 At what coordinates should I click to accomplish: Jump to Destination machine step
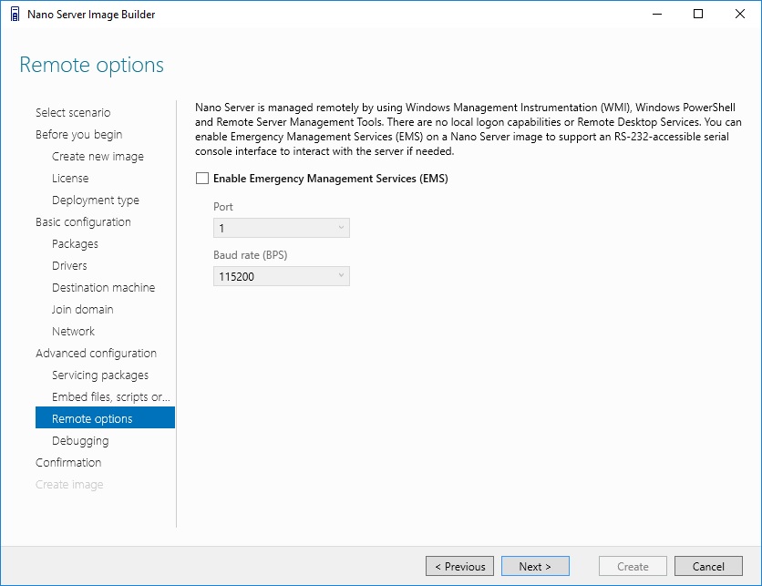click(104, 288)
